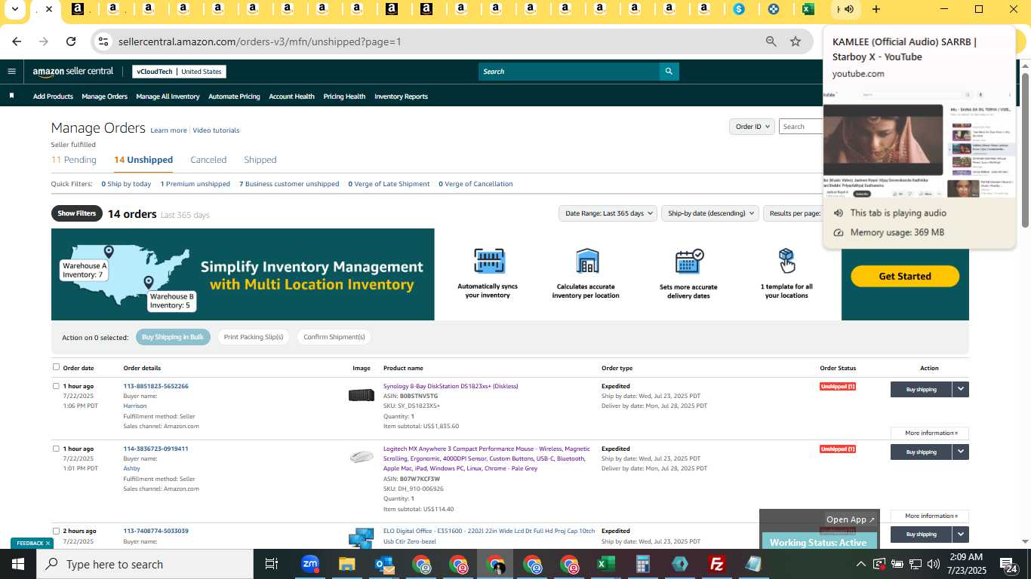Expand the Synology order Buy shipping arrow
1031x579 pixels.
(x=960, y=389)
